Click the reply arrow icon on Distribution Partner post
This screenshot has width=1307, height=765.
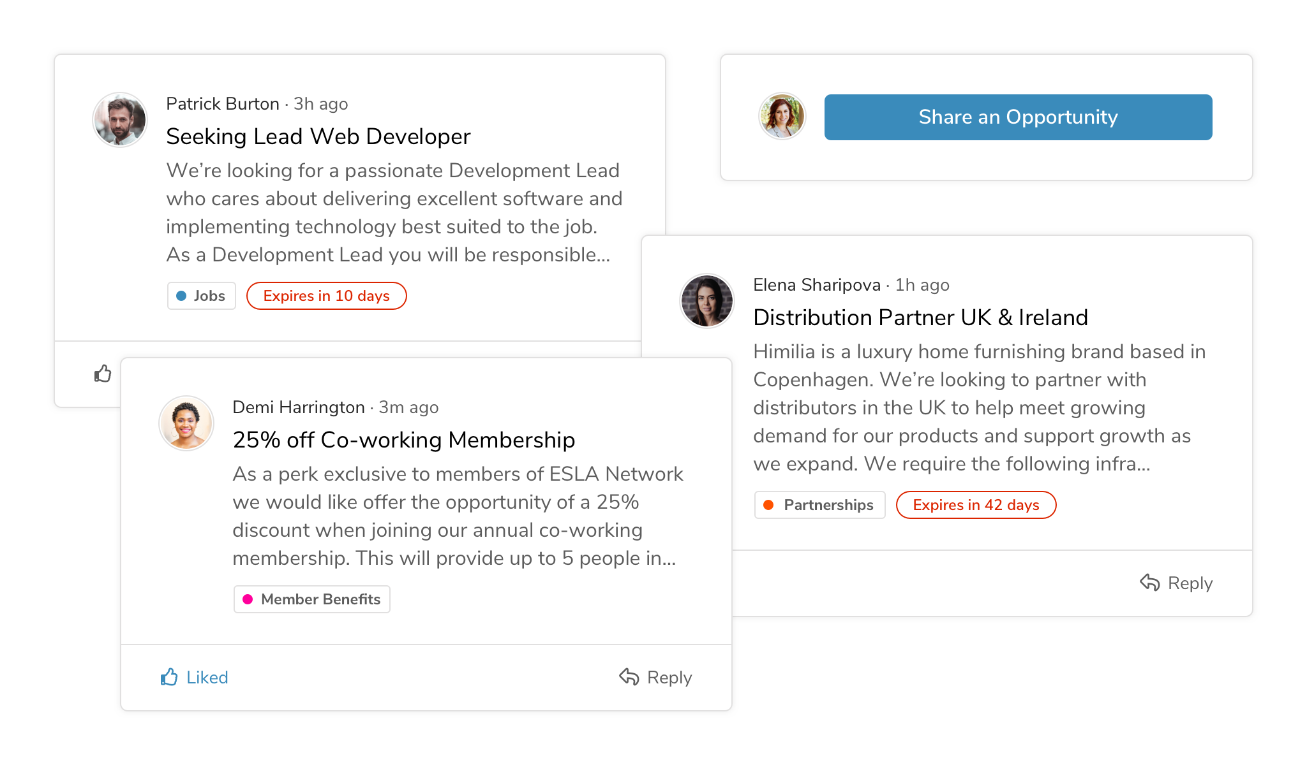(1150, 583)
